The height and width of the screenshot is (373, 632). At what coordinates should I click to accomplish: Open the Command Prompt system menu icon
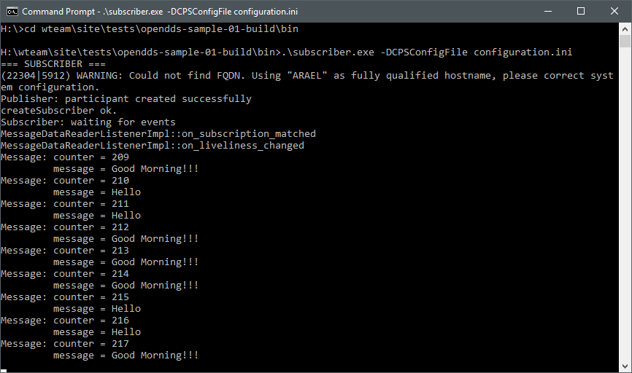click(12, 11)
